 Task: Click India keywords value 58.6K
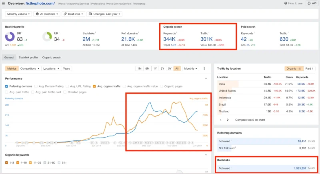(x=301, y=84)
